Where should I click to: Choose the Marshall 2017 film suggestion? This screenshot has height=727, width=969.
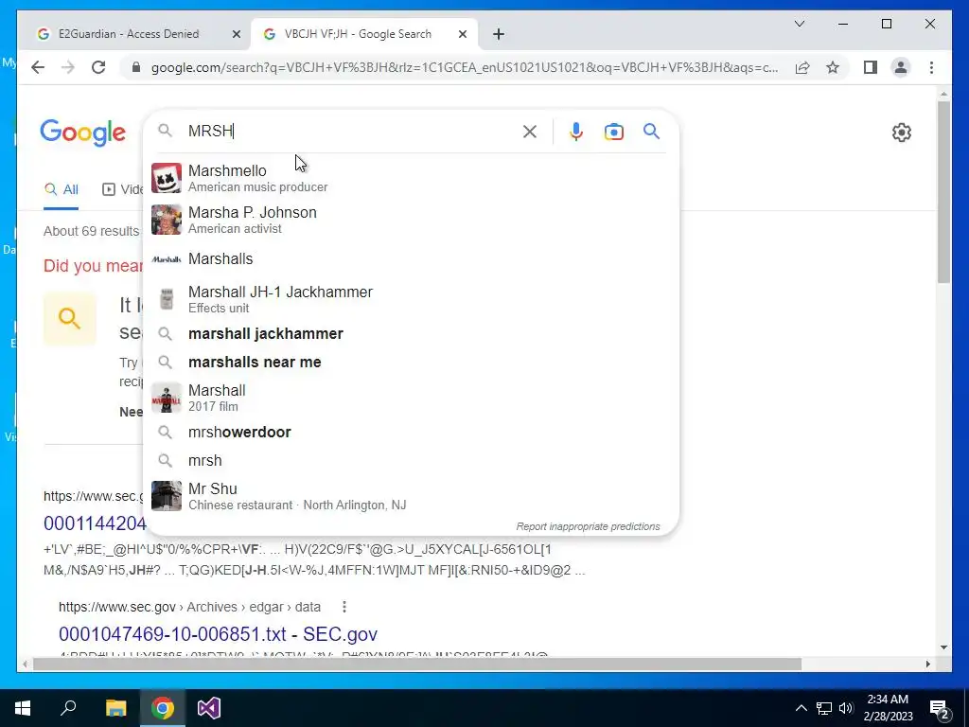pos(411,398)
